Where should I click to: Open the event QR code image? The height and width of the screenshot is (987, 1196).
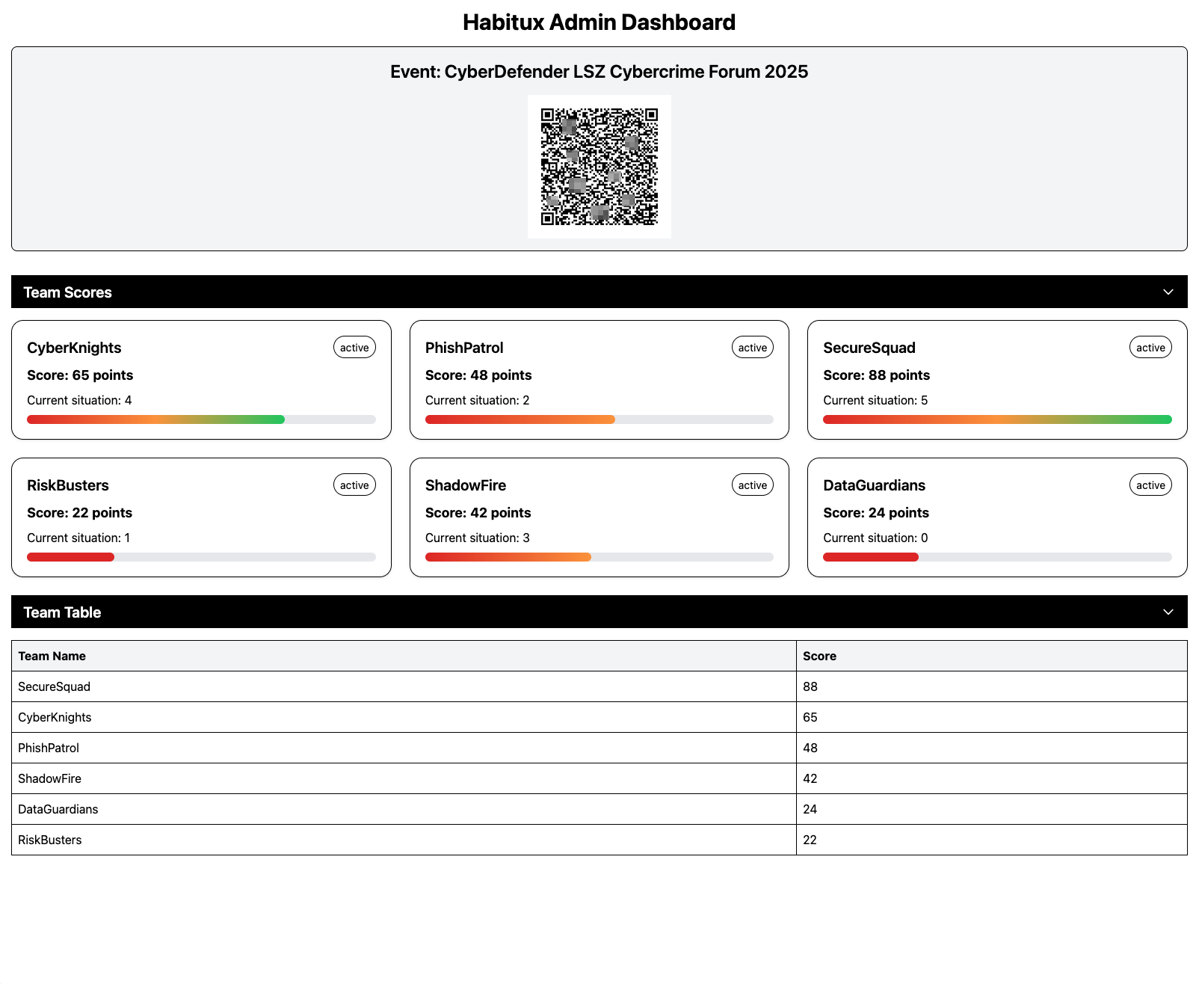coord(599,167)
